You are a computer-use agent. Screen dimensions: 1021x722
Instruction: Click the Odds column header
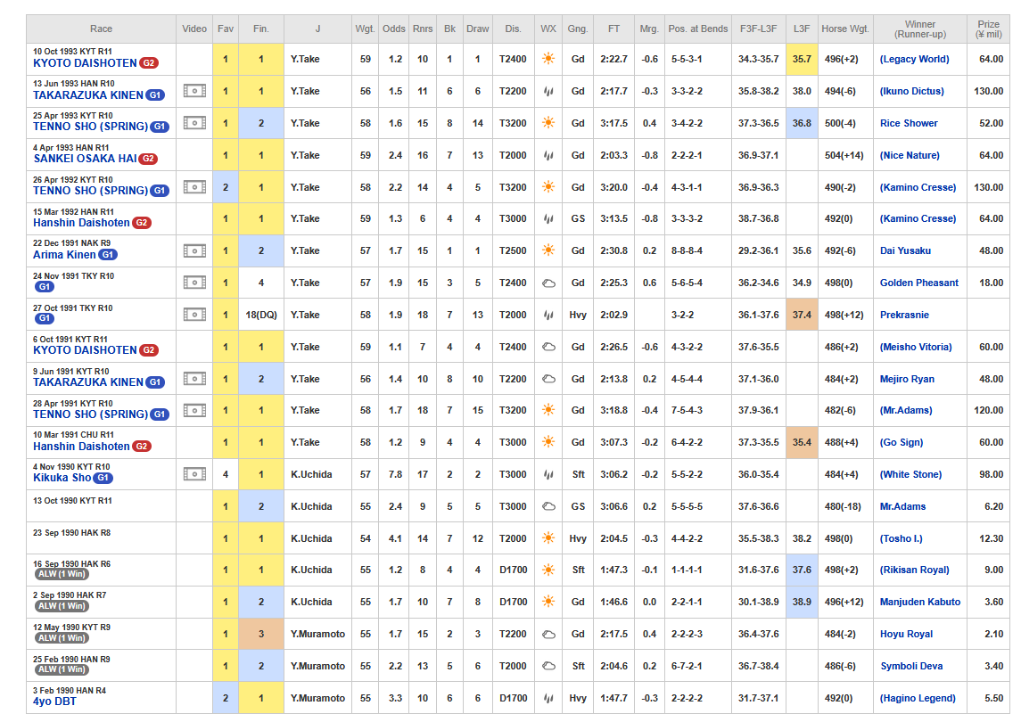pos(394,29)
